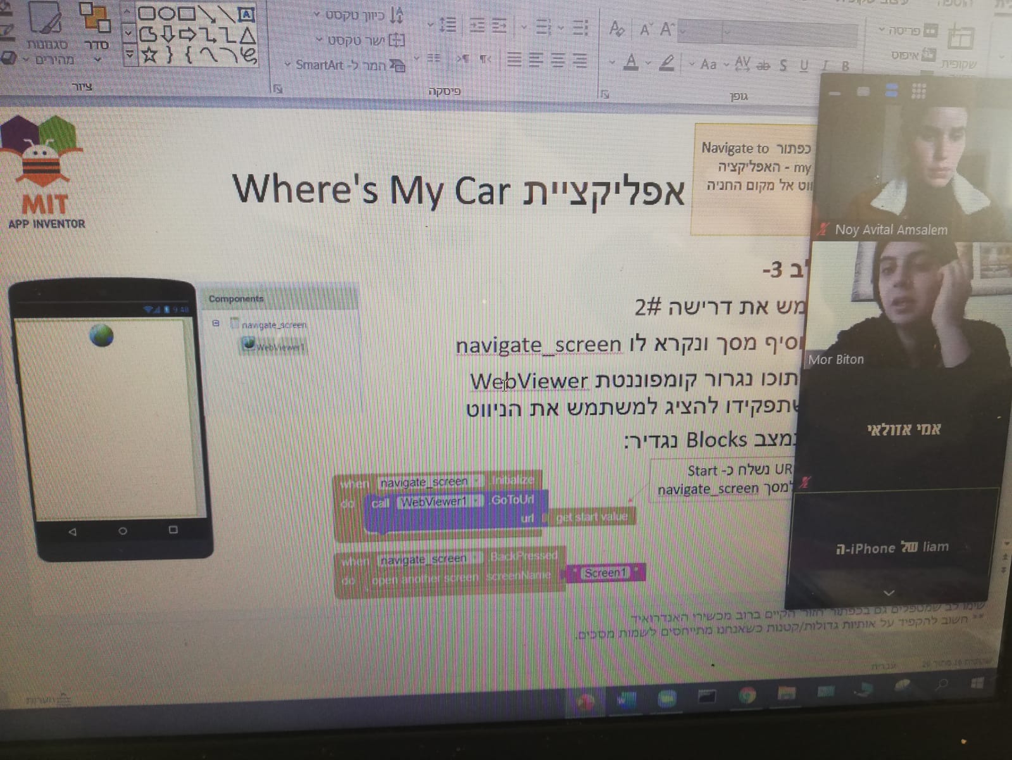Open Convert to SmartArt dropdown

tap(345, 65)
